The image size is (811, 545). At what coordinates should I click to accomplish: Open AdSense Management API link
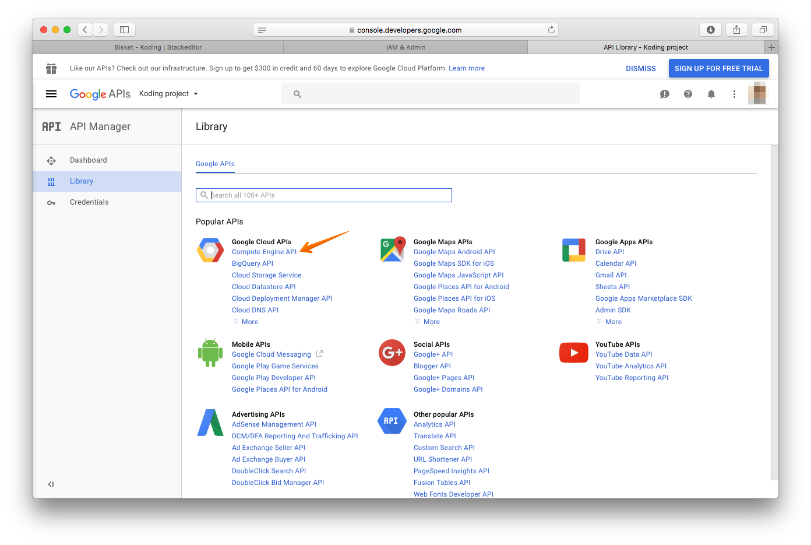coord(274,424)
